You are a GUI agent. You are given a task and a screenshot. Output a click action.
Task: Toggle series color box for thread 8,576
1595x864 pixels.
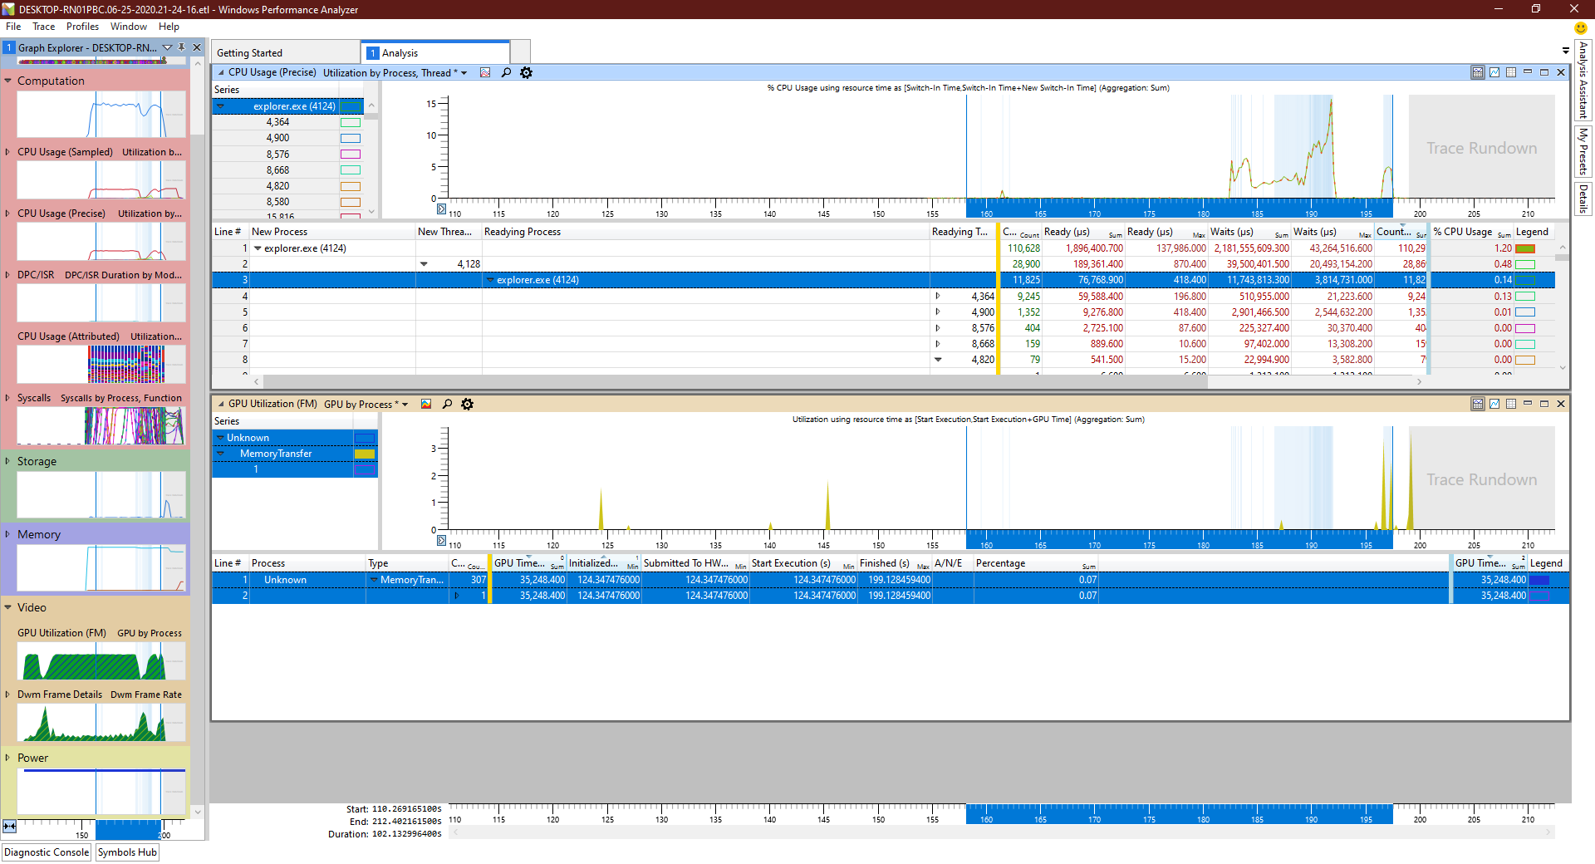click(351, 155)
